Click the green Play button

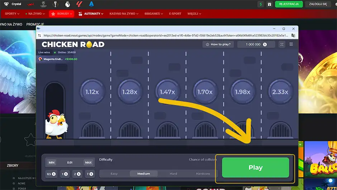tap(255, 167)
